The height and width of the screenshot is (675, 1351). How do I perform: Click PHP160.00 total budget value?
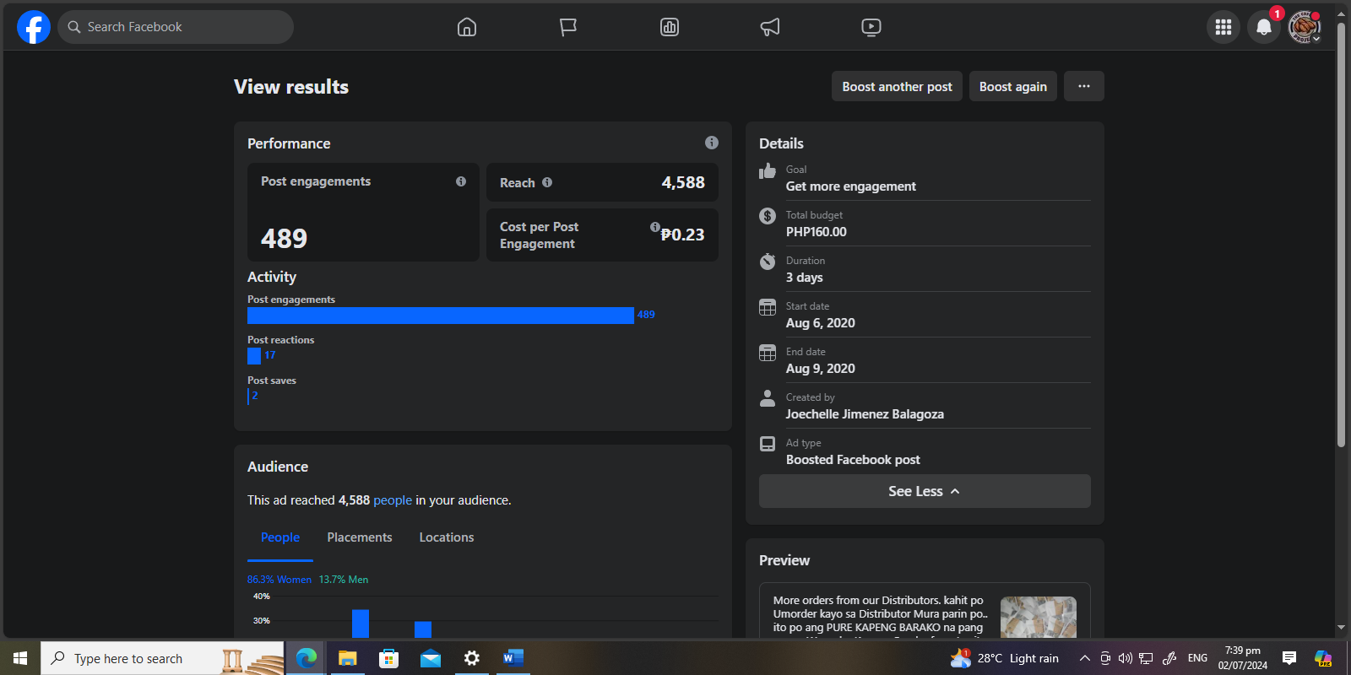pyautogui.click(x=817, y=232)
